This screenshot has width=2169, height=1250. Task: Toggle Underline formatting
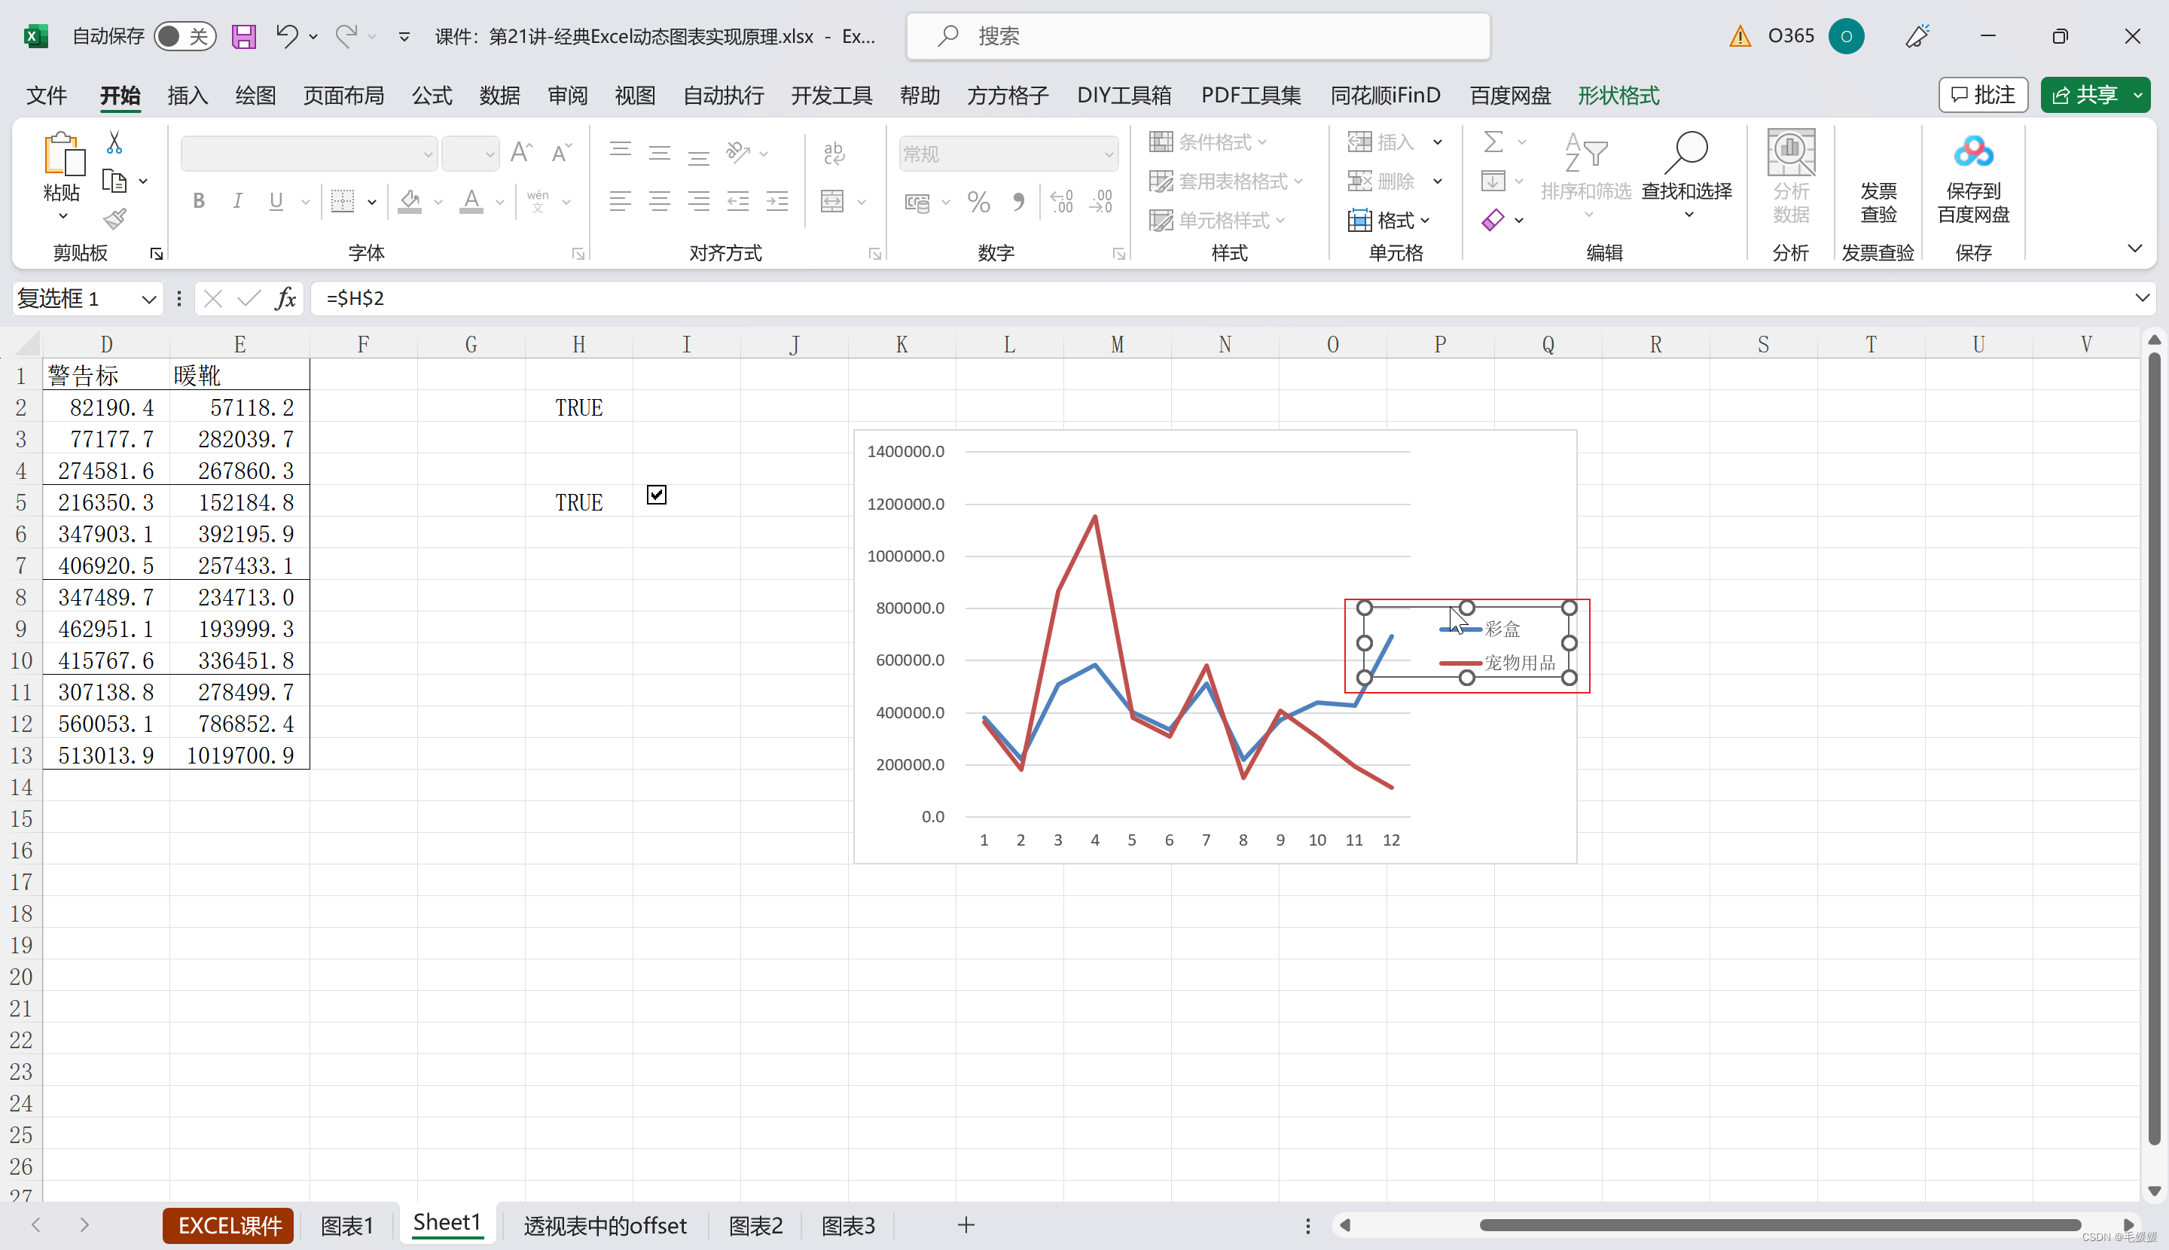point(276,202)
